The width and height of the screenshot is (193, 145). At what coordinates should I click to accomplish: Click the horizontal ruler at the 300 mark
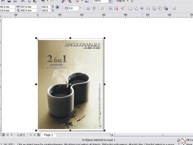103,15
